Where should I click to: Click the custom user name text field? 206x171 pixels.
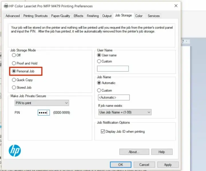113,69
